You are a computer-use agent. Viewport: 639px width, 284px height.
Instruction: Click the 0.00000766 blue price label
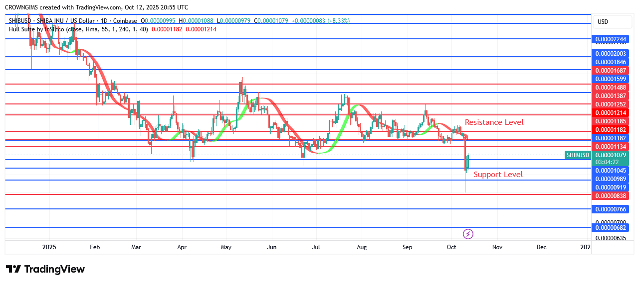pos(611,210)
